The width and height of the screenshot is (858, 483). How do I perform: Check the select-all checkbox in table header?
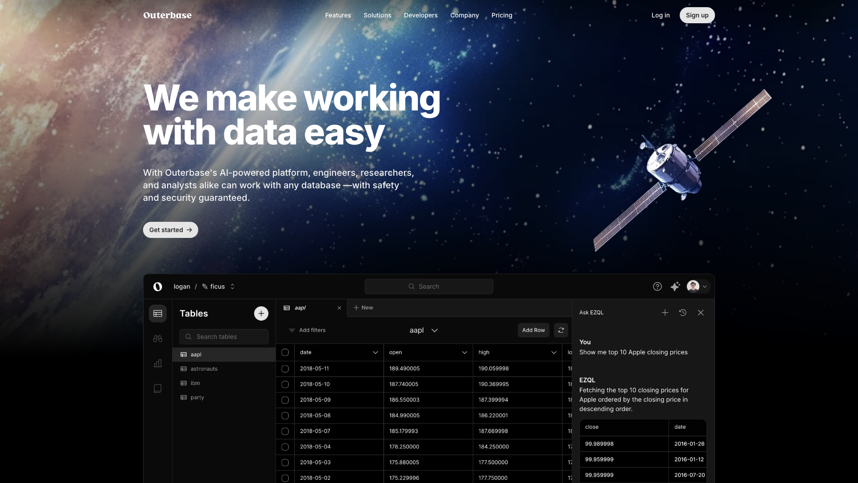pos(286,352)
